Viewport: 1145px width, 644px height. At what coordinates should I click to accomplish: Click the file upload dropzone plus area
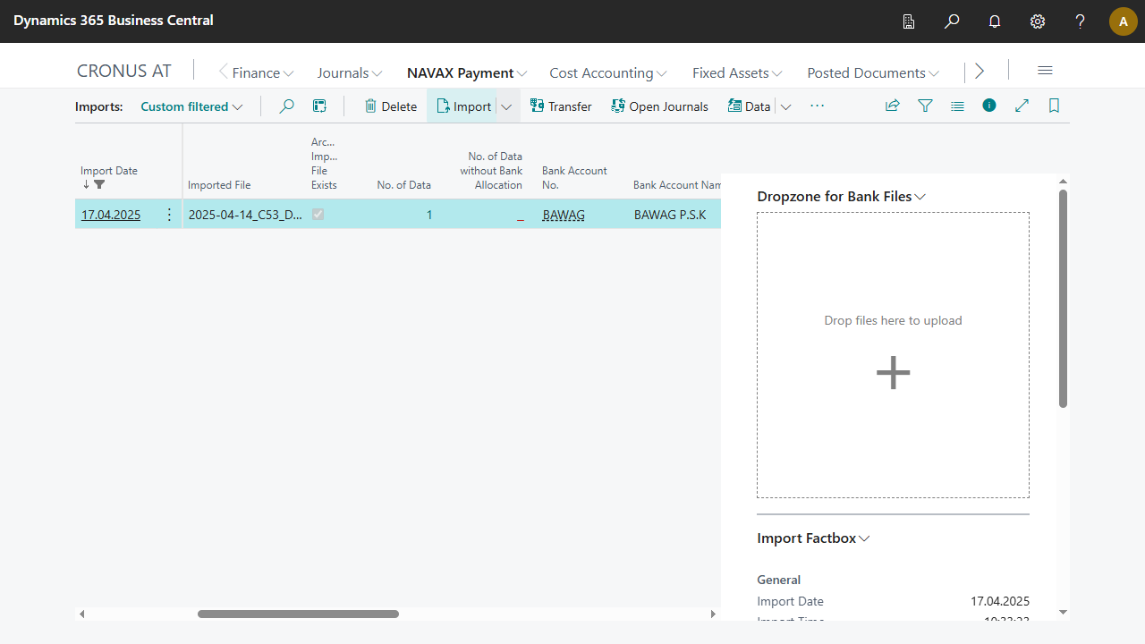click(x=893, y=372)
